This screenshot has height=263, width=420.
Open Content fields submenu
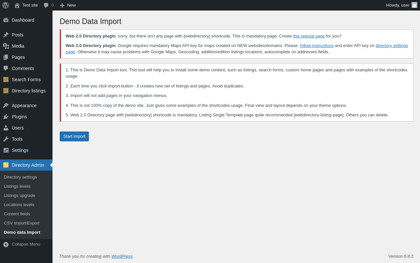(x=17, y=214)
